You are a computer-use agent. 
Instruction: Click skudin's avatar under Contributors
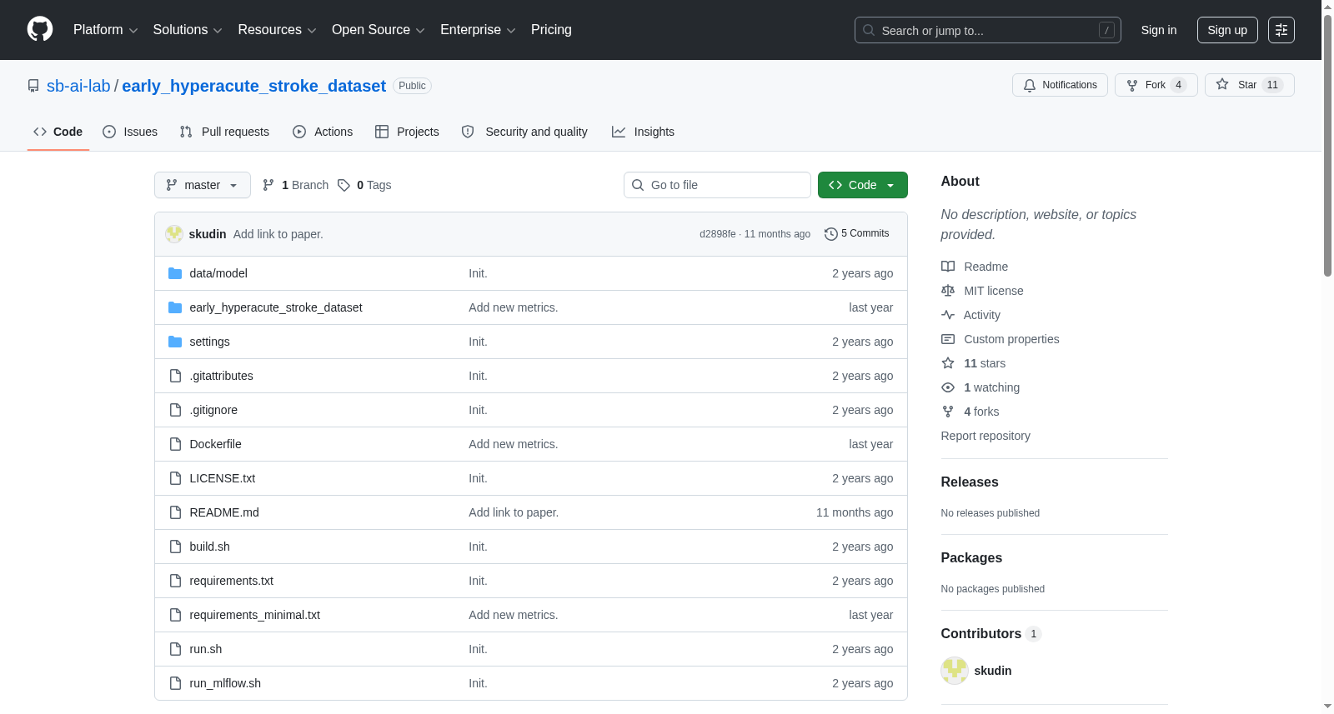[x=955, y=671]
